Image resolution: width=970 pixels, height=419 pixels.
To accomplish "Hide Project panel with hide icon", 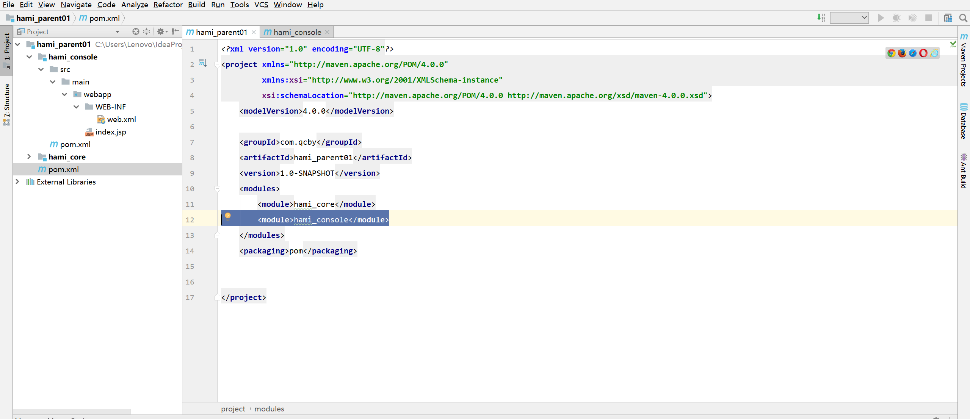I will tap(175, 31).
